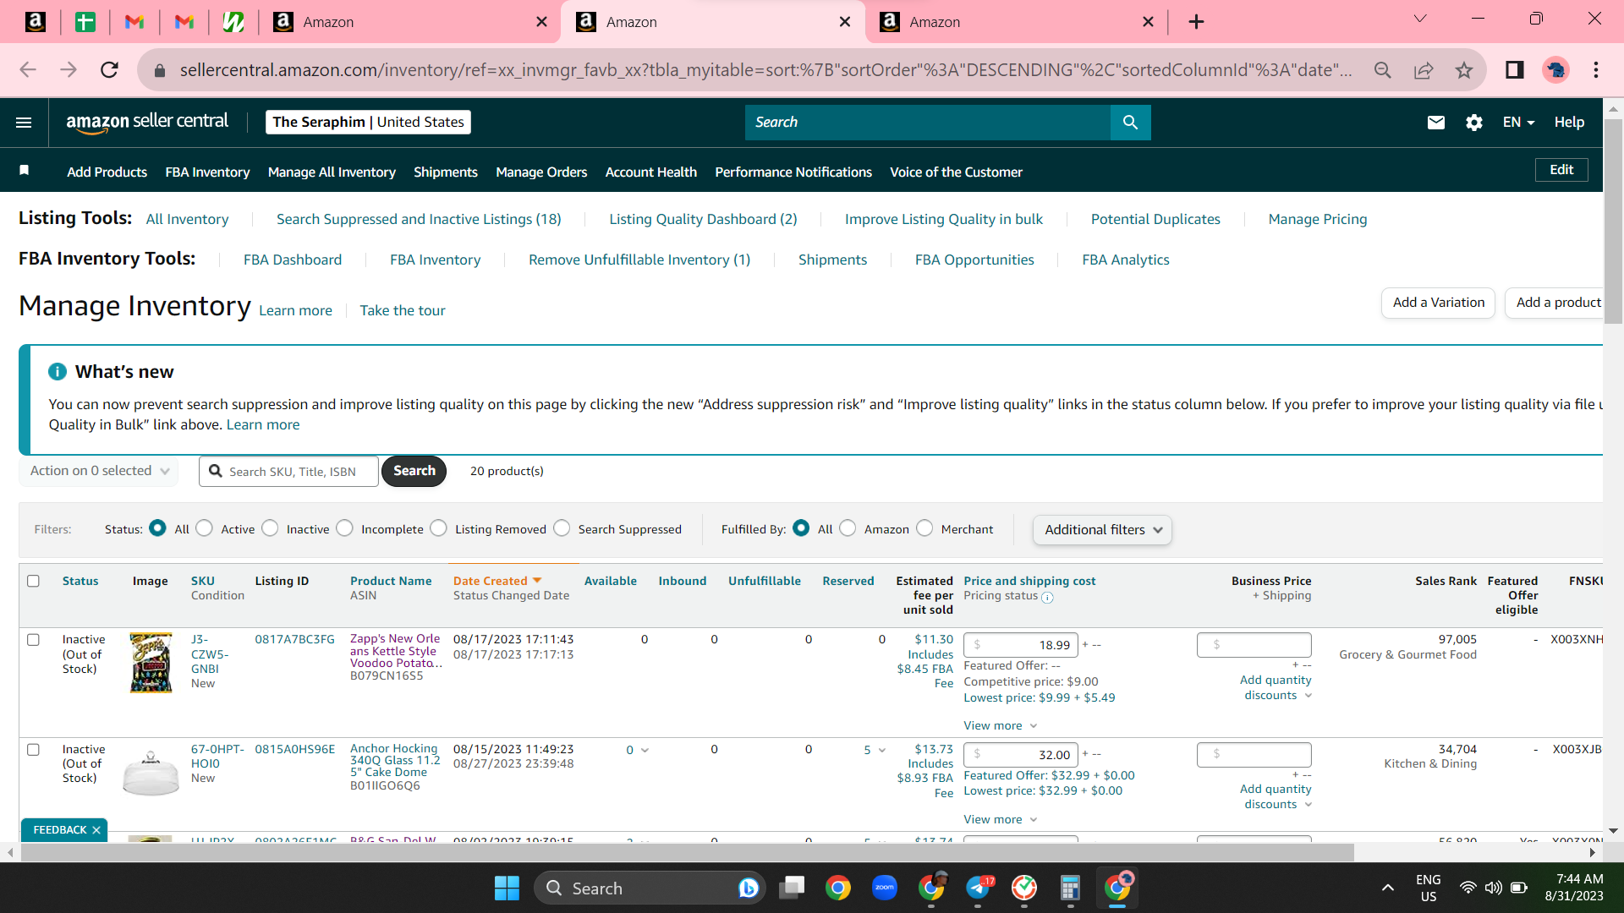Click the site lock icon in address bar
This screenshot has width=1624, height=913.
159,70
